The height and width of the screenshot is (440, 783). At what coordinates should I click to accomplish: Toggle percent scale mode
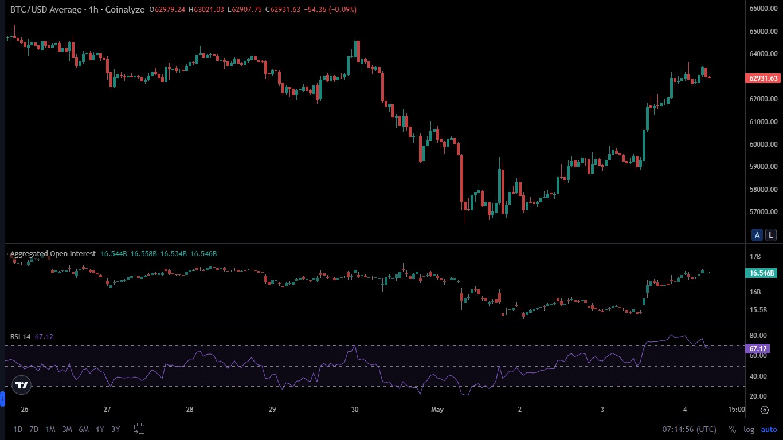coord(732,429)
